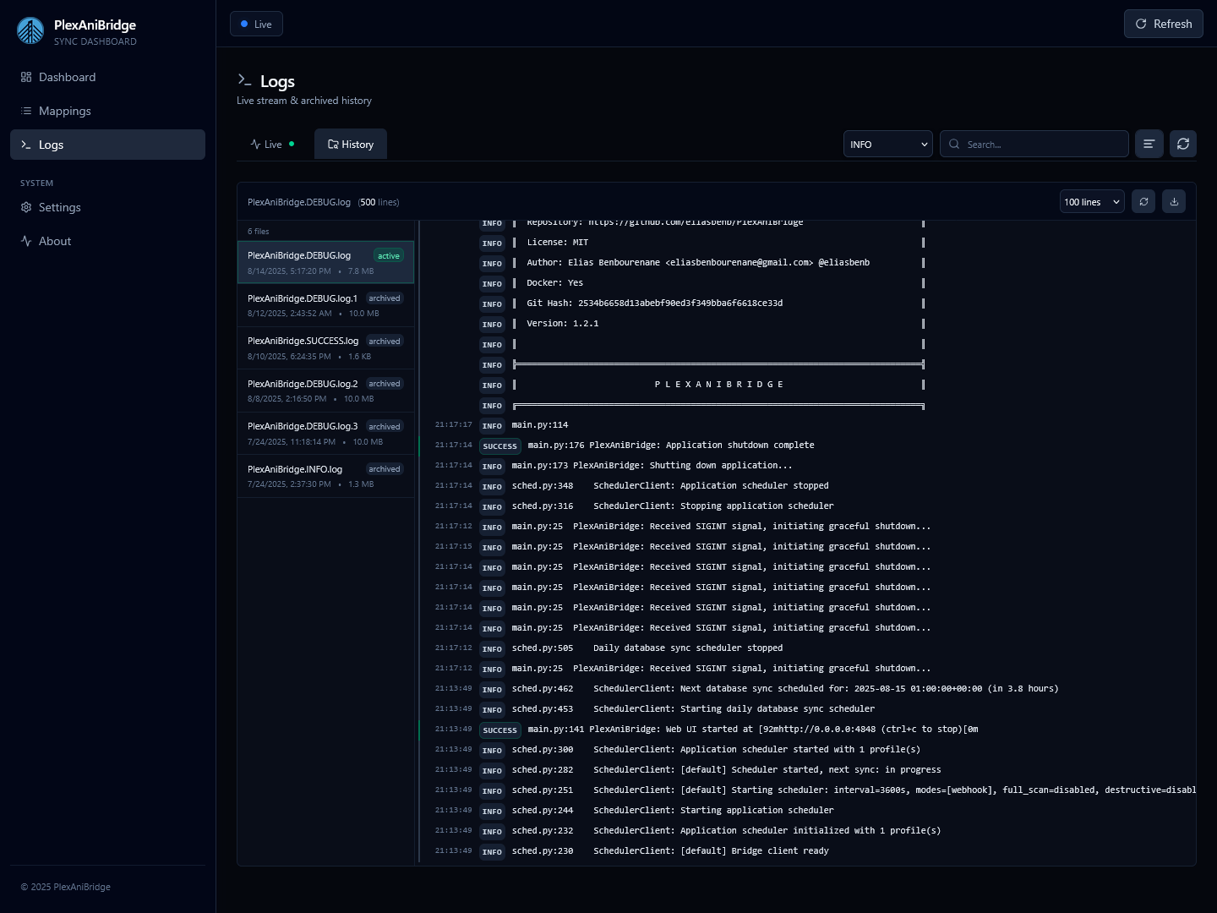Open the INFO log level dropdown
Viewport: 1217px width, 913px height.
coord(887,144)
